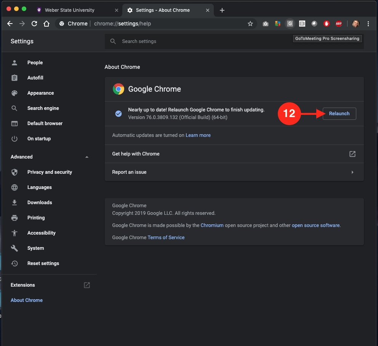Open the Terms of Service link
Screen dimensions: 378x346
coord(166,237)
